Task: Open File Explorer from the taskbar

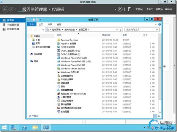Action: click(35, 128)
